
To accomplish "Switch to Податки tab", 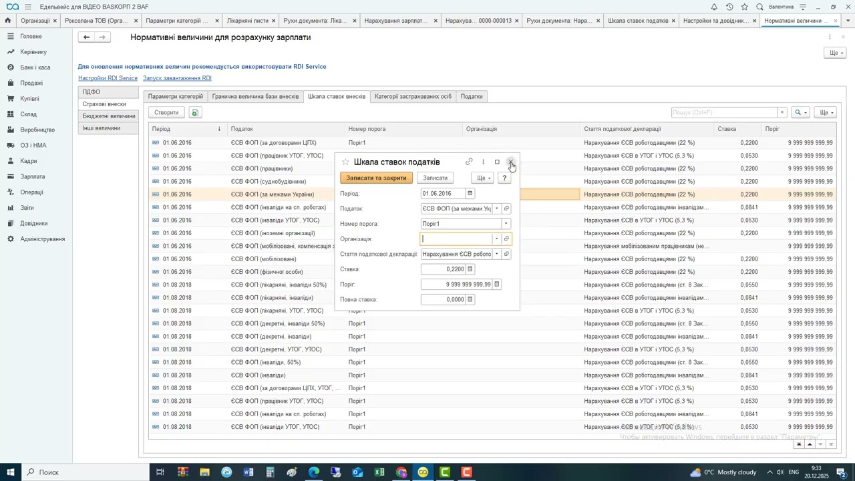I will tap(472, 96).
